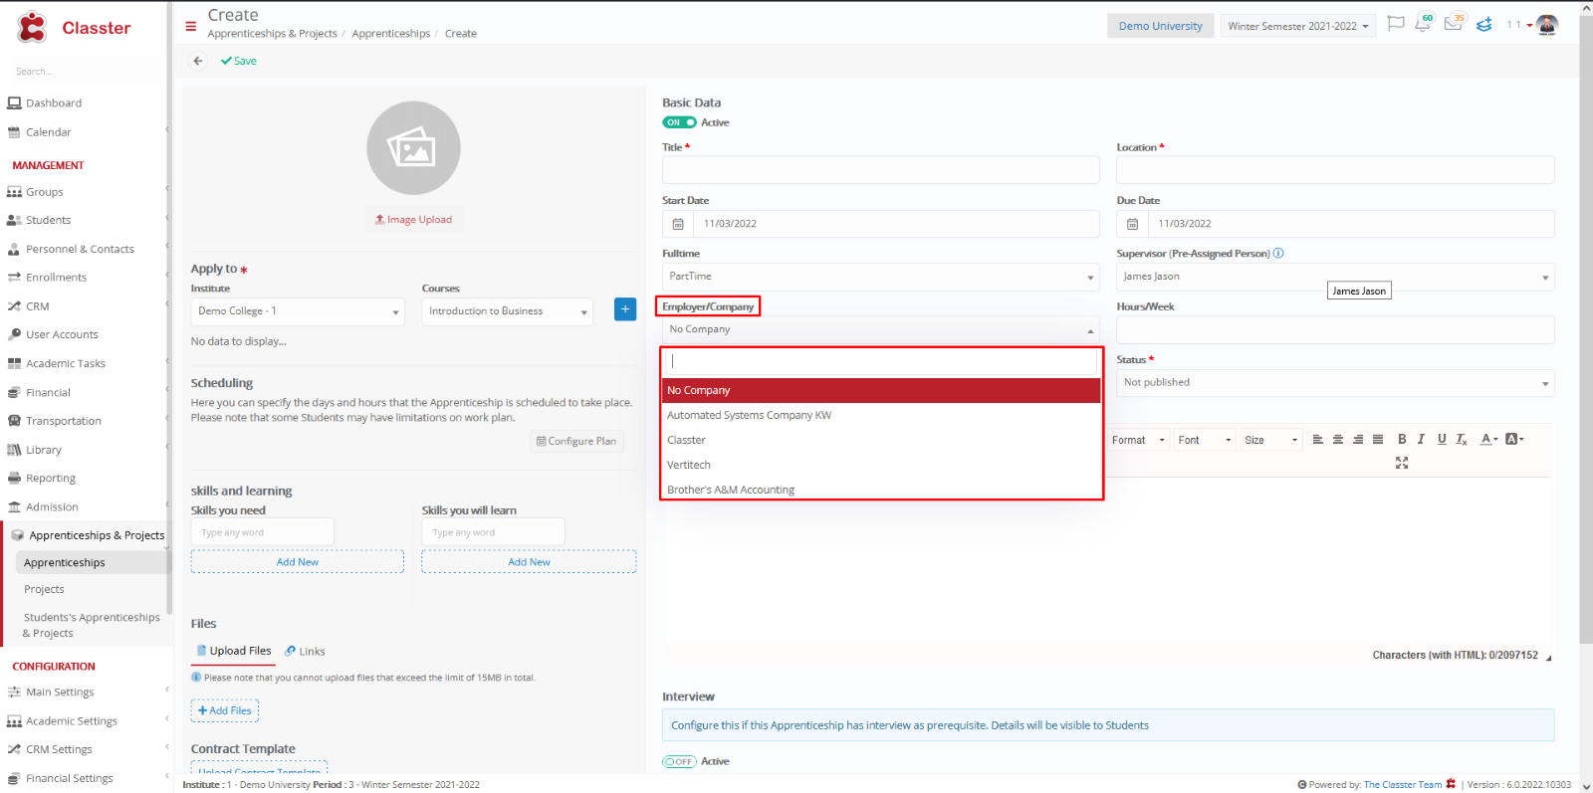Click the Hours/Week input field

click(x=1335, y=330)
